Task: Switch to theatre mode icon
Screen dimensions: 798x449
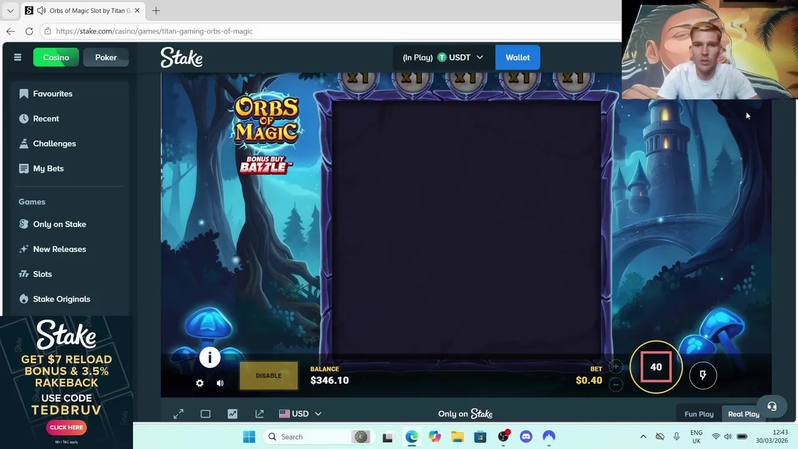Action: (205, 413)
